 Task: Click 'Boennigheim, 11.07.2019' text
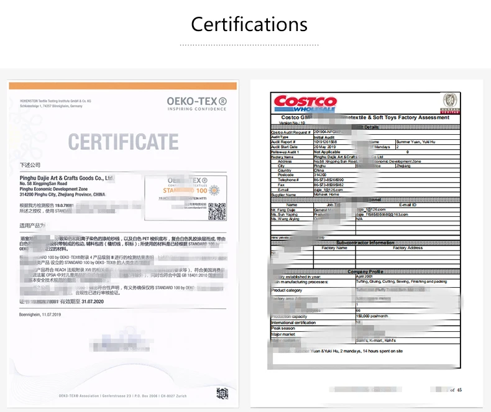(x=40, y=314)
